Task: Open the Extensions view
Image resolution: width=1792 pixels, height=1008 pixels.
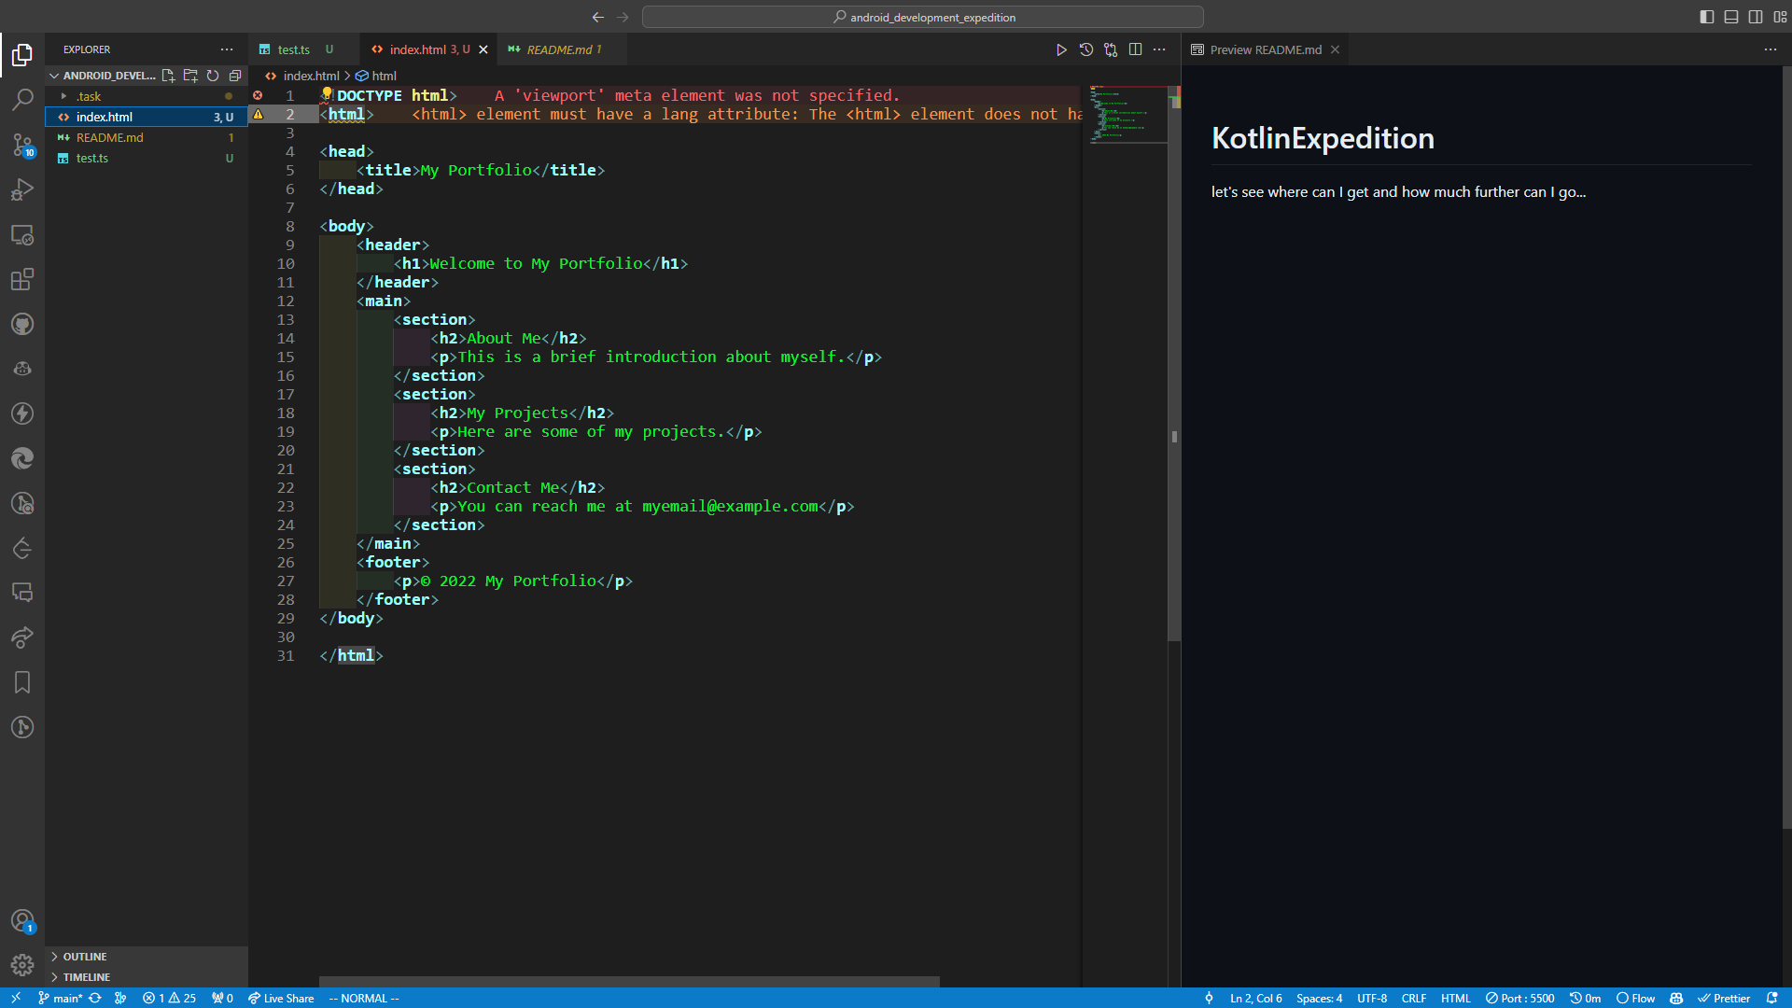Action: tap(22, 279)
